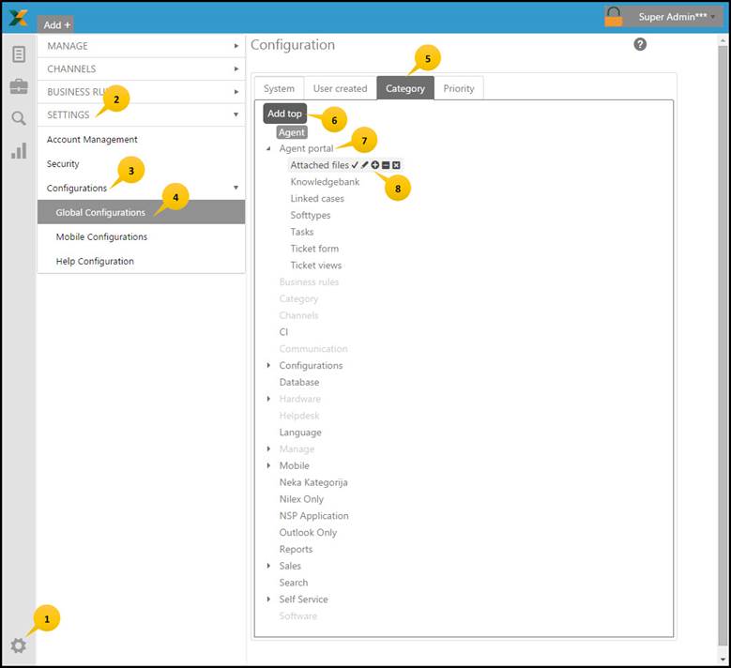Click the plus icon beside Attached files
The height and width of the screenshot is (668, 731).
click(x=375, y=165)
